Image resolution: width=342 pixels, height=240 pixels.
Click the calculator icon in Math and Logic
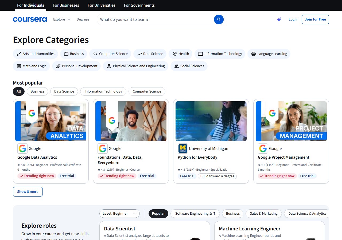[x=19, y=66]
